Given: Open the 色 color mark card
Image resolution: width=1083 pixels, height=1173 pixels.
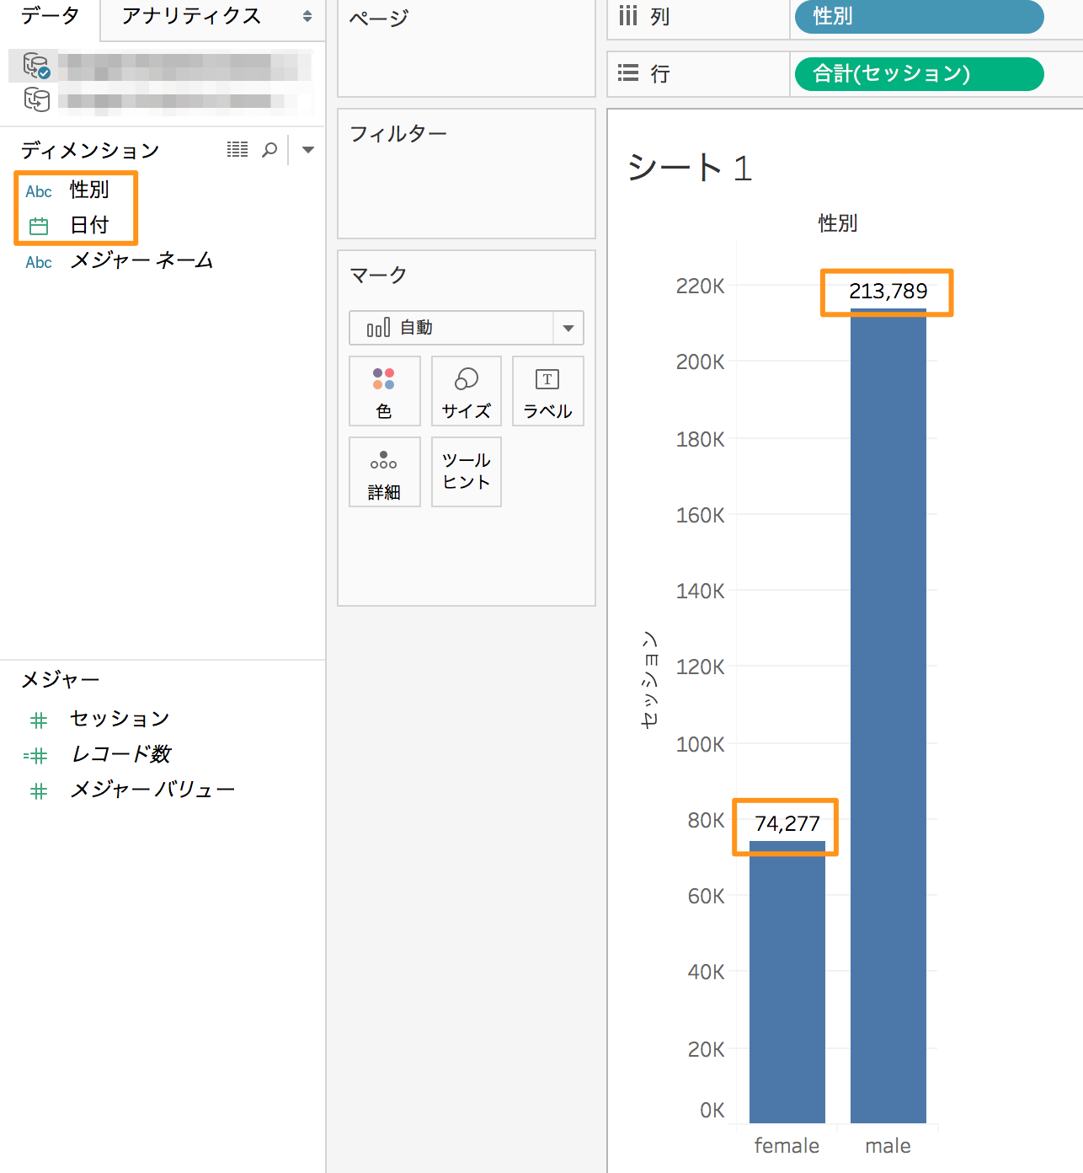Looking at the screenshot, I should [384, 391].
